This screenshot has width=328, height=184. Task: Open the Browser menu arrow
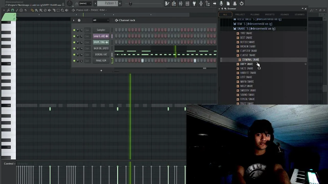219,9
